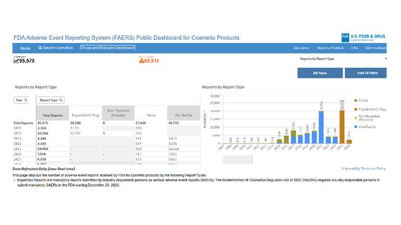The image size is (401, 225).
Task: Open the Disclaimer menu link
Action: (301, 48)
